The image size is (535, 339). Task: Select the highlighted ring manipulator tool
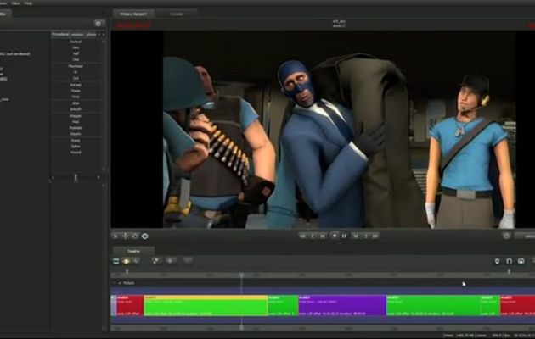click(x=145, y=236)
